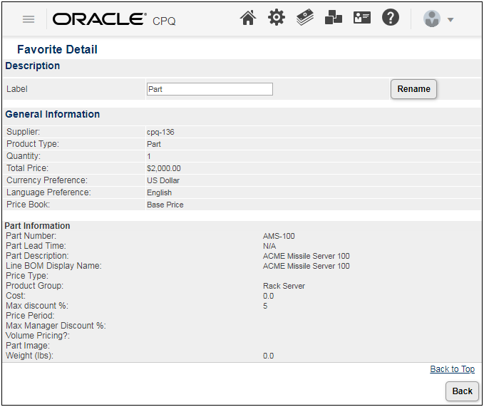Open the money stack Transactions icon

point(305,17)
